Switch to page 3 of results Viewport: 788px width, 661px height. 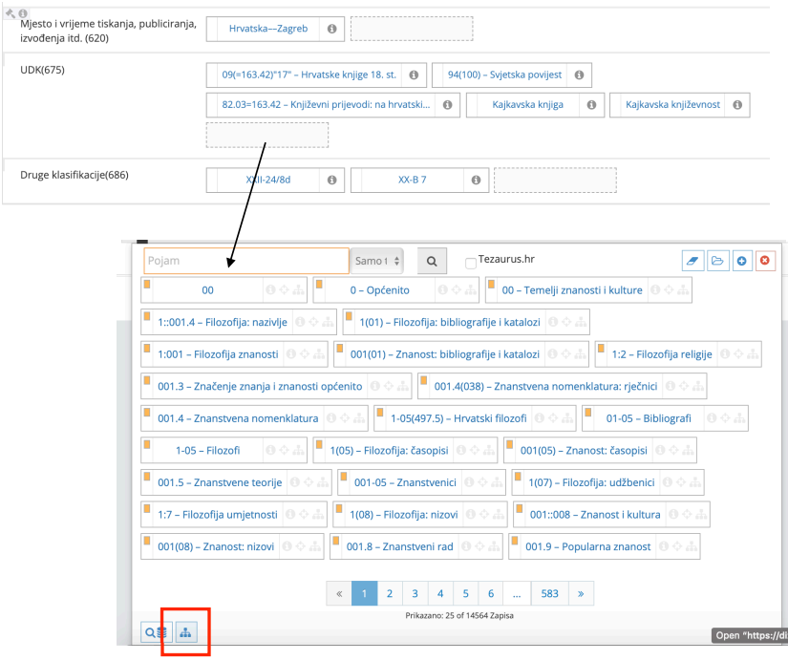415,593
